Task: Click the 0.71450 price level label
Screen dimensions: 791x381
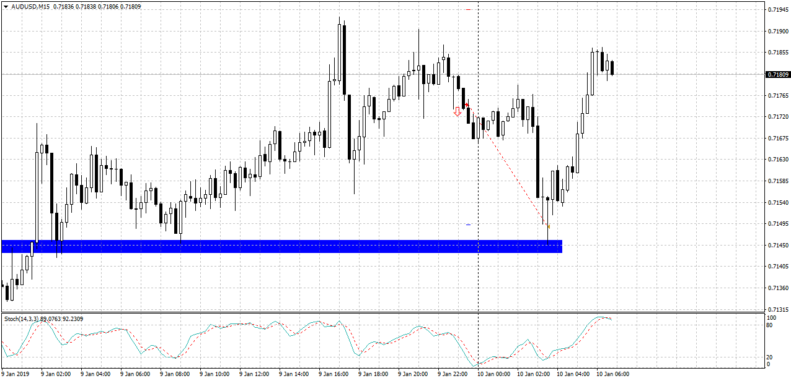Action: click(x=779, y=246)
